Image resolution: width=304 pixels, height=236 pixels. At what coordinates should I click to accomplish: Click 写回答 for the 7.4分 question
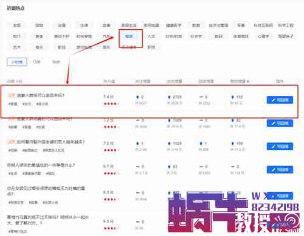coord(280,100)
